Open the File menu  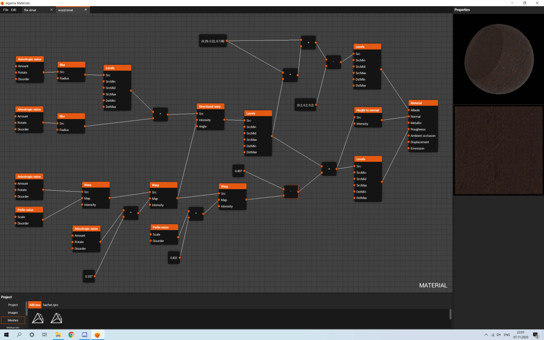pos(6,10)
